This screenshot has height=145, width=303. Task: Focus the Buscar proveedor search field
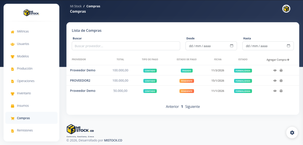pos(126,46)
